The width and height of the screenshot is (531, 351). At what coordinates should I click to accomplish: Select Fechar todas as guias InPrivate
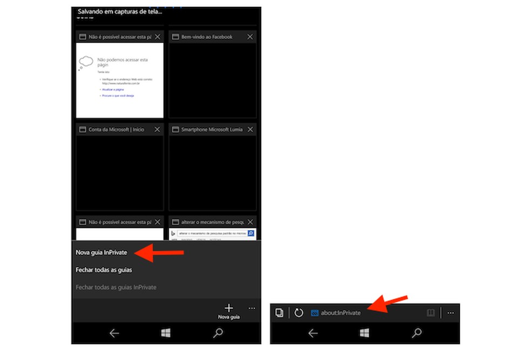pos(115,287)
